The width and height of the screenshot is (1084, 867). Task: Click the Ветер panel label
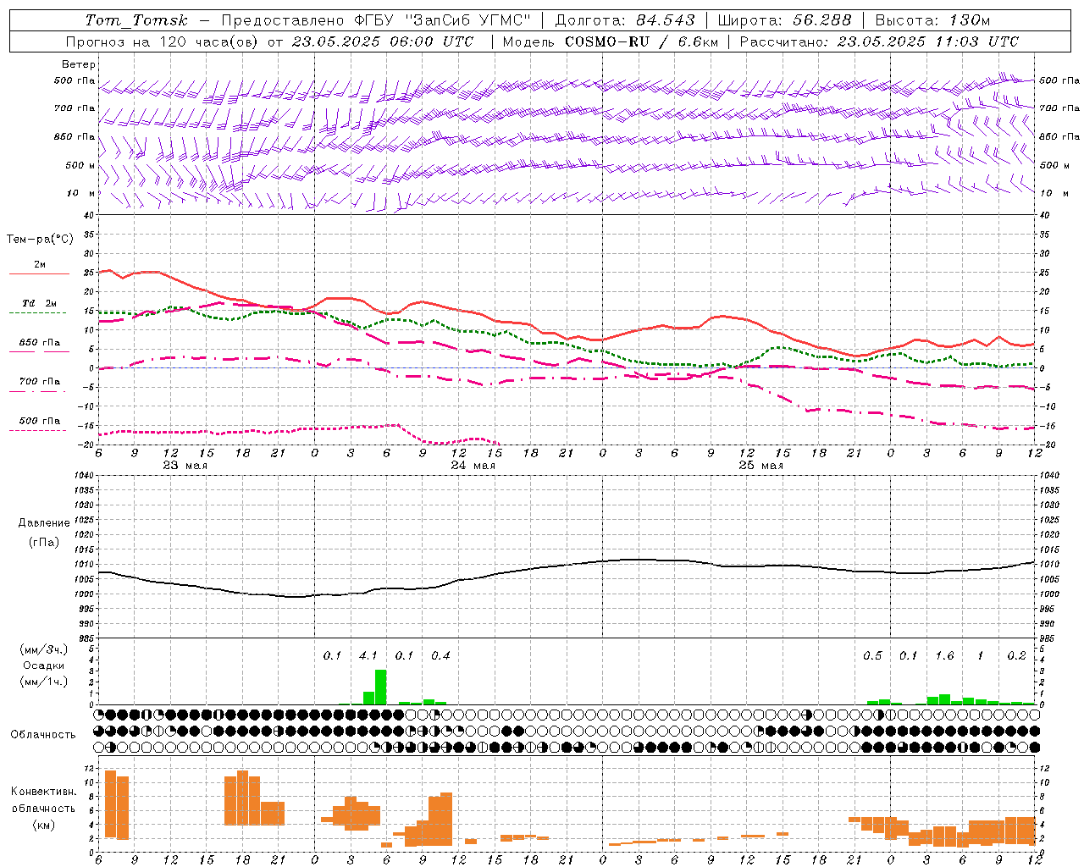point(78,64)
